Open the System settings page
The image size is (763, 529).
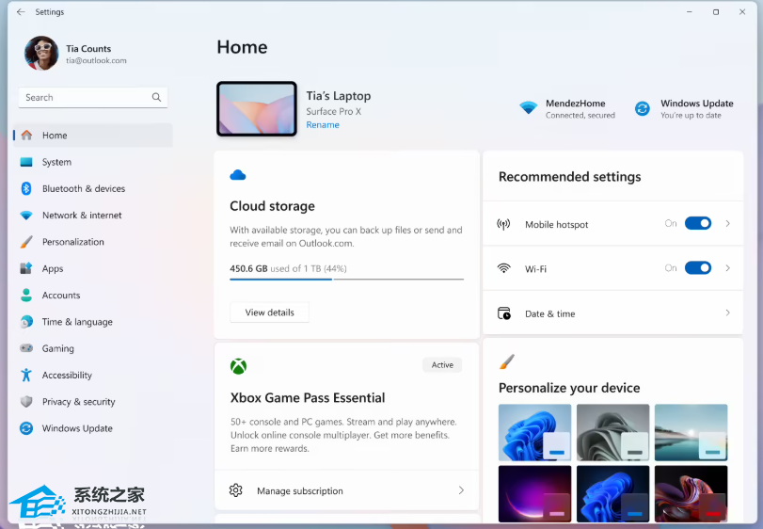93,162
